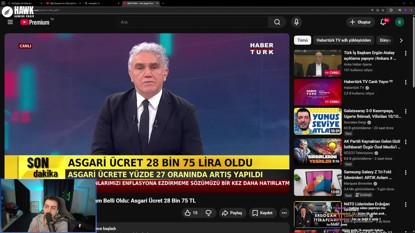
Task: Open the account avatar 'C' menu
Action: point(399,22)
